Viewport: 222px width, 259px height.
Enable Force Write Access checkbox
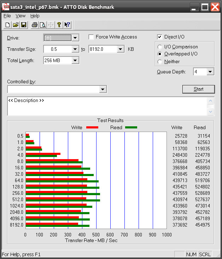pyautogui.click(x=91, y=37)
